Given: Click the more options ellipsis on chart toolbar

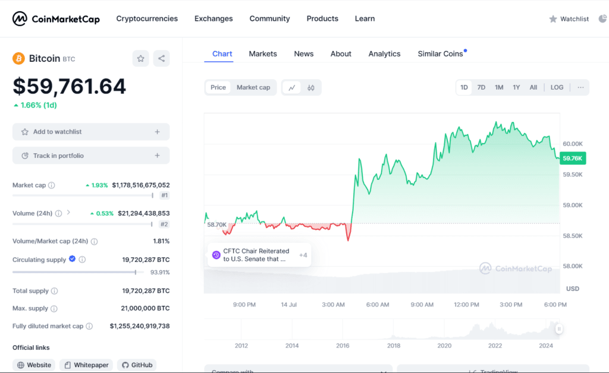Looking at the screenshot, I should 580,88.
